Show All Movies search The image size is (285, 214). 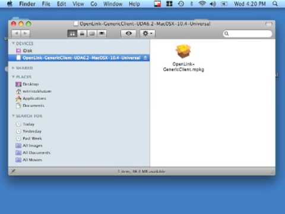pos(28,160)
